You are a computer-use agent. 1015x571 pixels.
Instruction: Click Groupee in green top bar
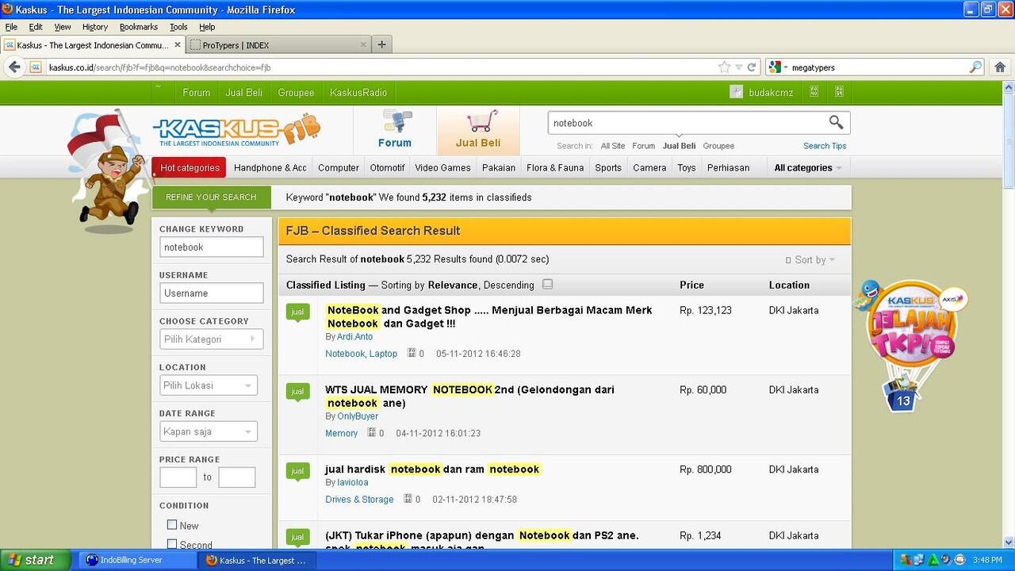click(x=296, y=92)
